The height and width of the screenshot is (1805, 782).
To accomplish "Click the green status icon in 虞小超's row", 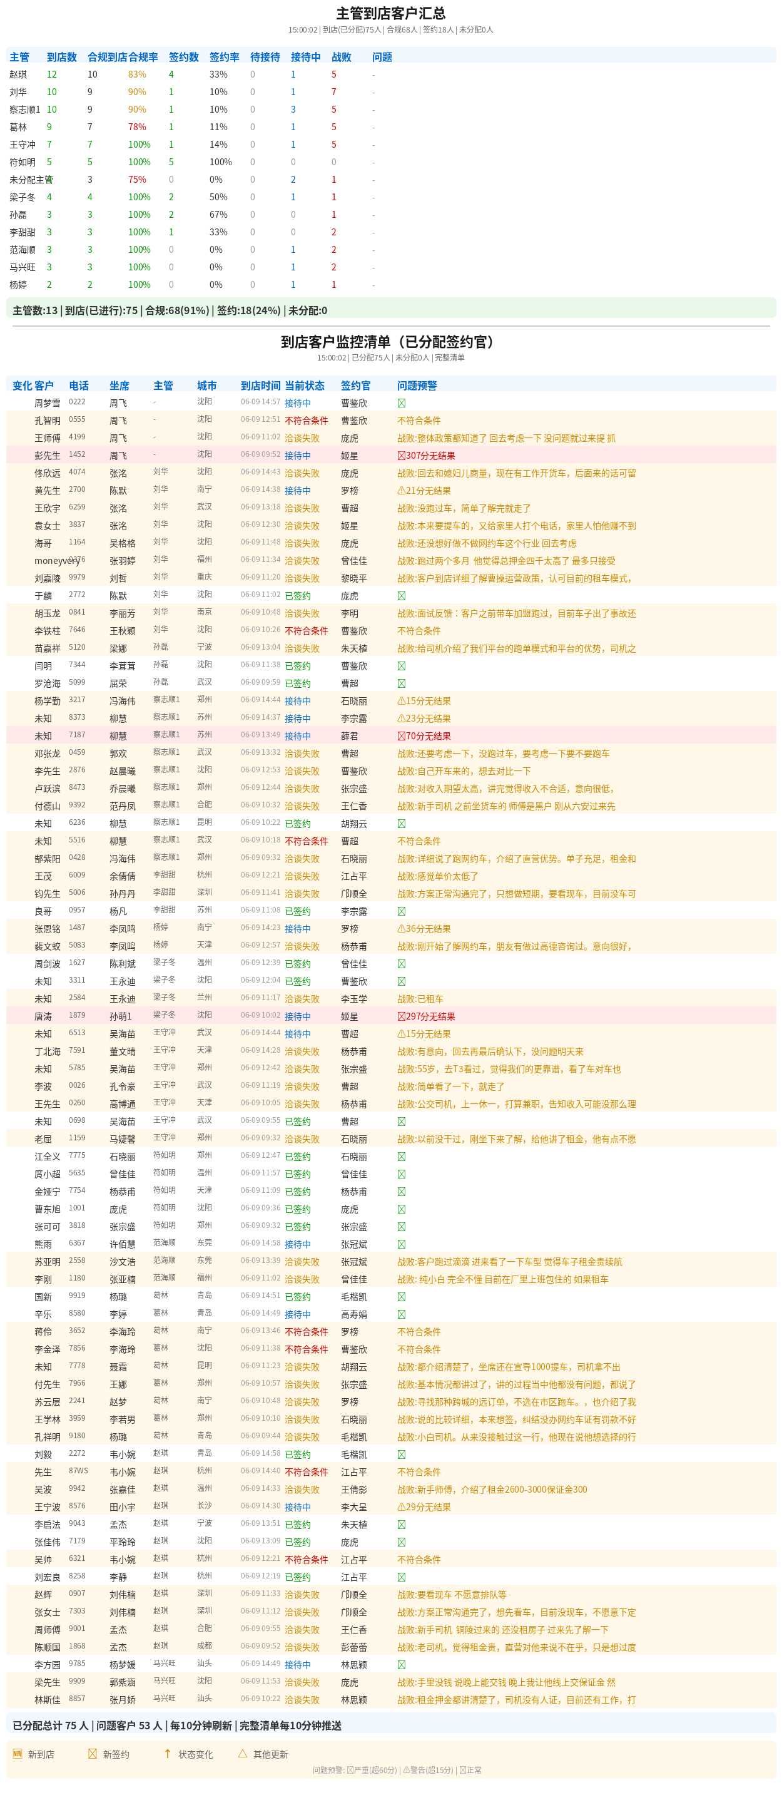I will 401,1174.
